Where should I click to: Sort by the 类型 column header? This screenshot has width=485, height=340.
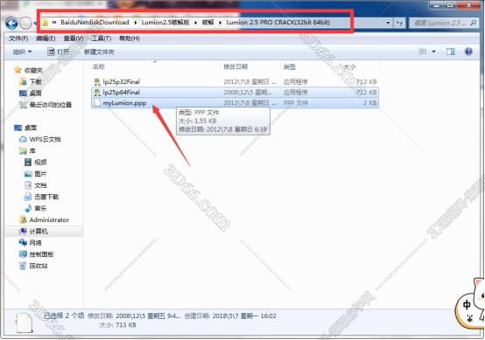pyautogui.click(x=290, y=66)
